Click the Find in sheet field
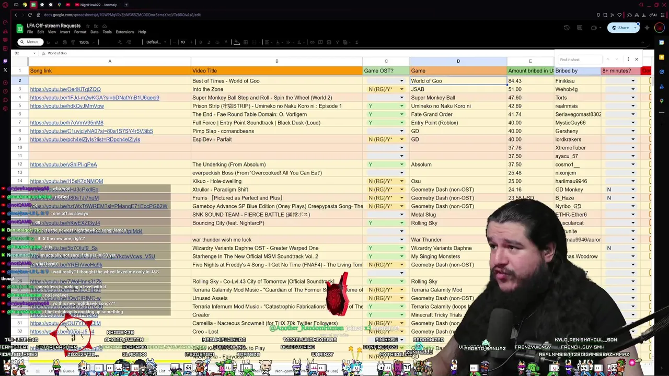The width and height of the screenshot is (669, 376). click(580, 60)
